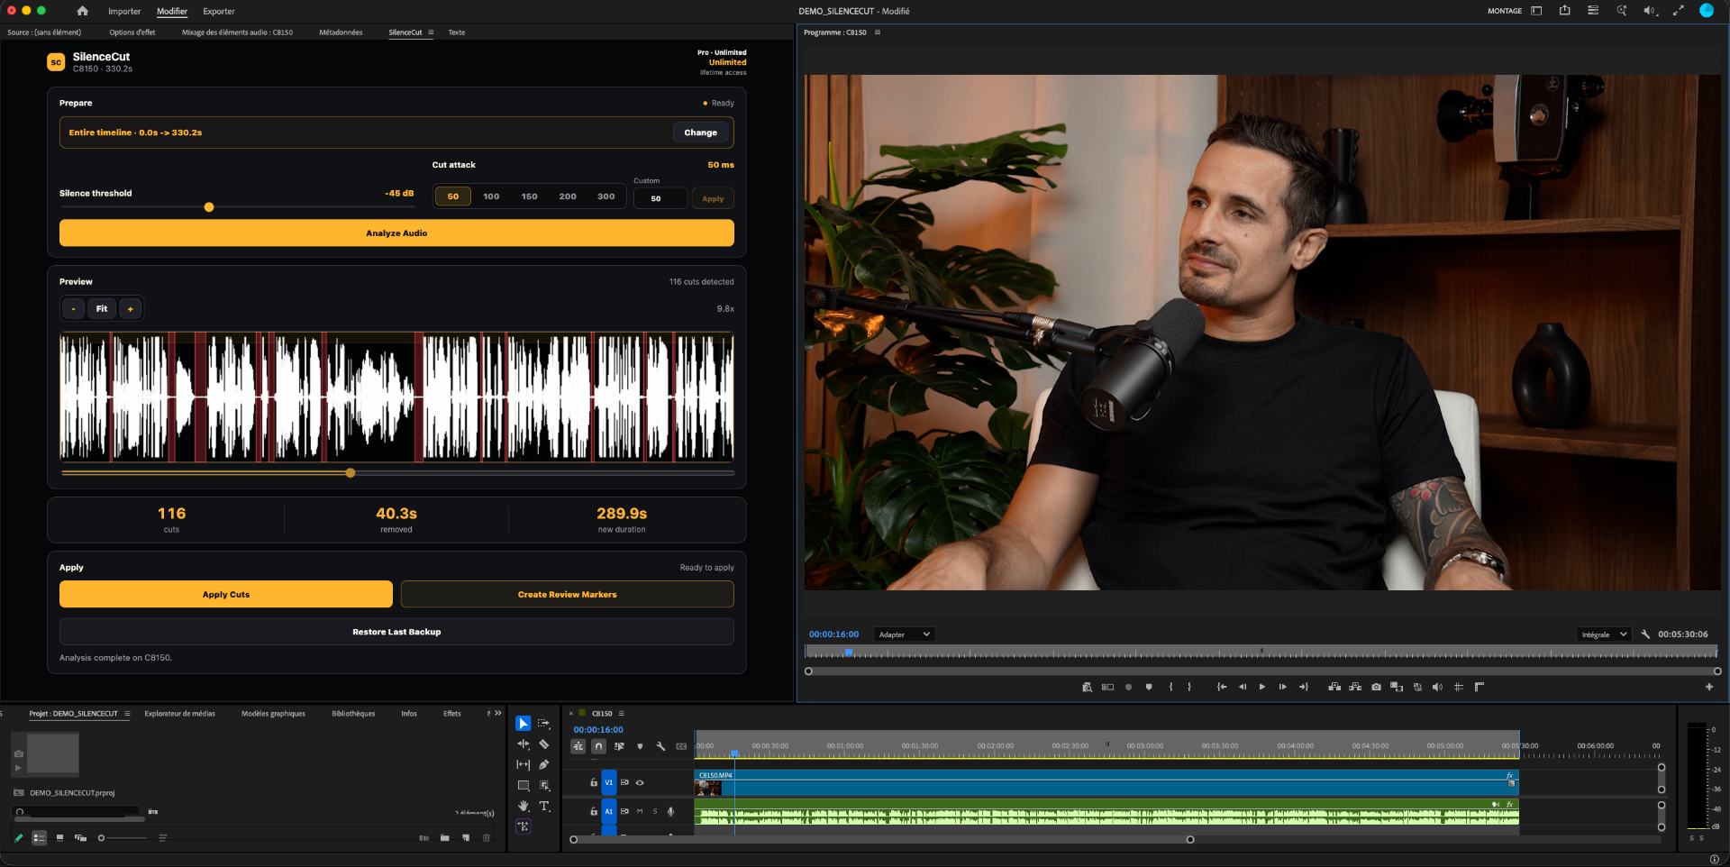This screenshot has width=1730, height=867.
Task: Click the Mark Out bracket button
Action: (x=1189, y=687)
